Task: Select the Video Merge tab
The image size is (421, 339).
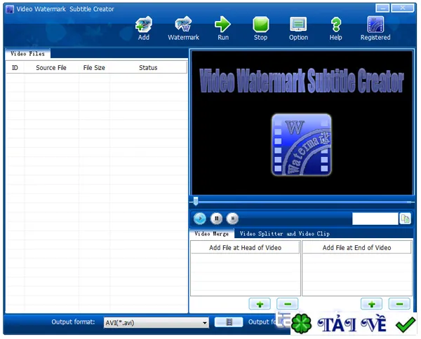Action: click(212, 234)
